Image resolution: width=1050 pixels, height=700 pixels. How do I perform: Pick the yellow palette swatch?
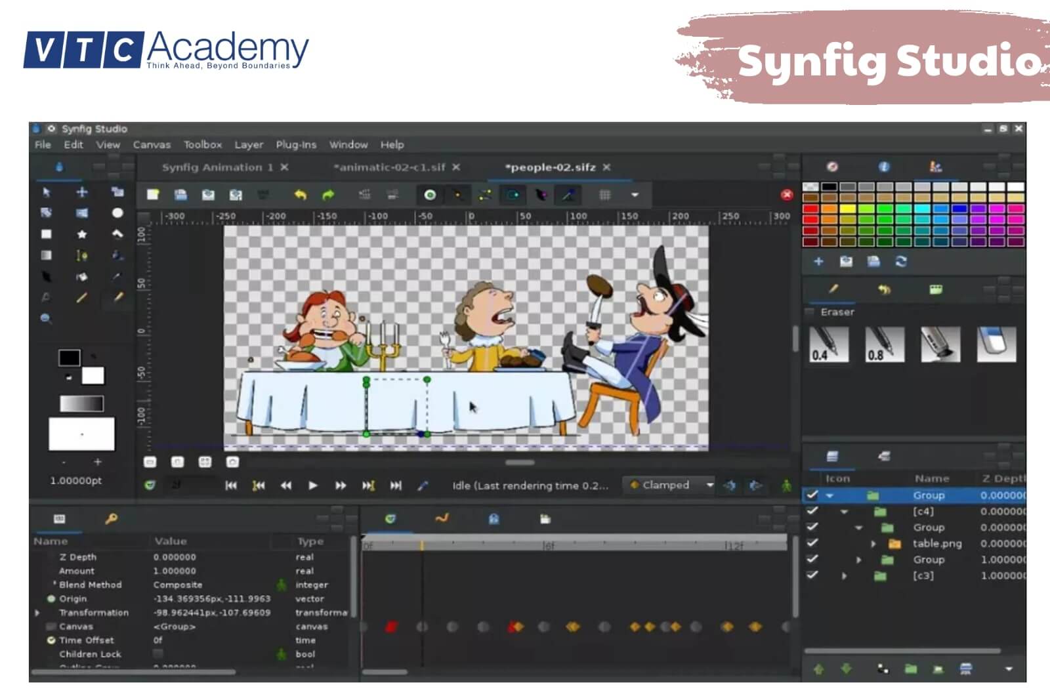tap(847, 209)
